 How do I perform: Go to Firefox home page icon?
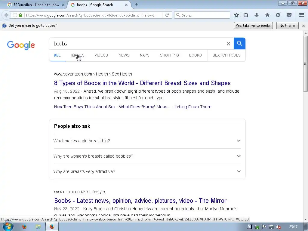point(267,15)
